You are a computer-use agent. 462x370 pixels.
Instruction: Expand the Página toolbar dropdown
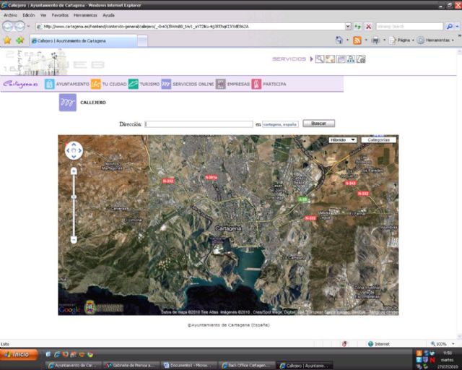pyautogui.click(x=402, y=40)
